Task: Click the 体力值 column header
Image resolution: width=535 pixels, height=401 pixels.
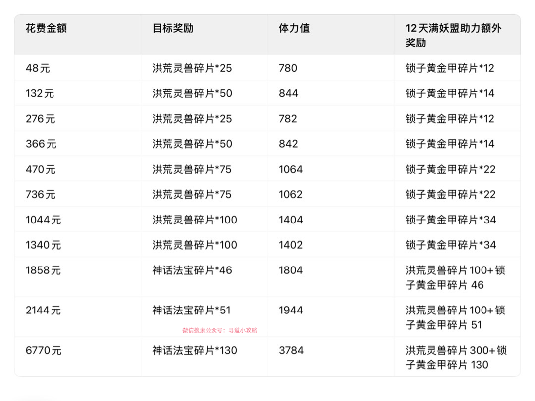Action: 294,28
